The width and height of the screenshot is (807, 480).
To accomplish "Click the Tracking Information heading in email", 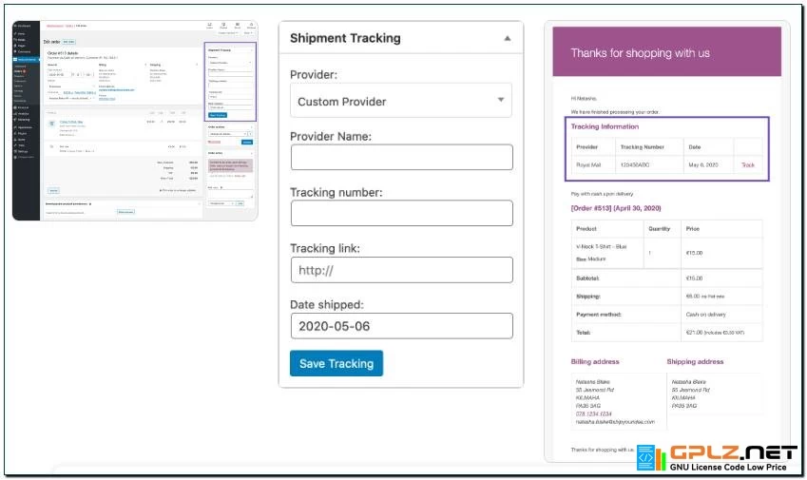I will tap(605, 126).
